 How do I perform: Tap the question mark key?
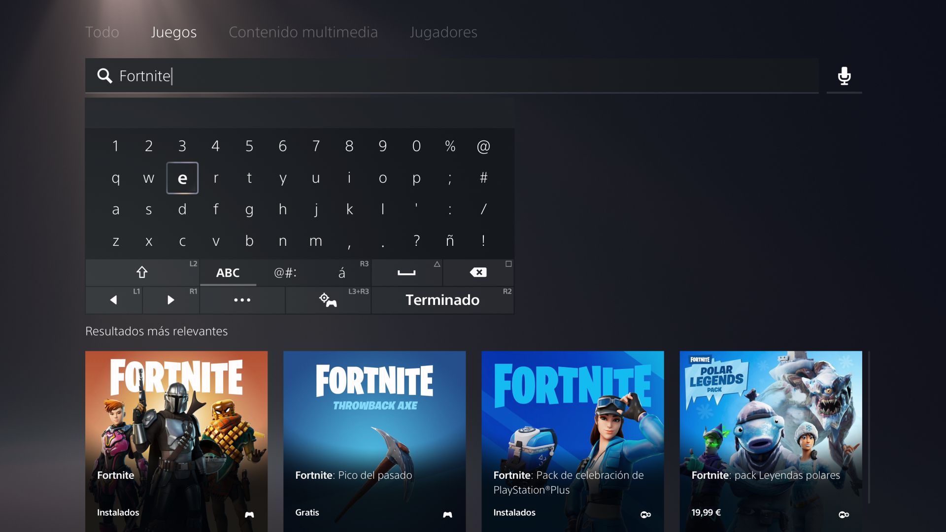416,241
